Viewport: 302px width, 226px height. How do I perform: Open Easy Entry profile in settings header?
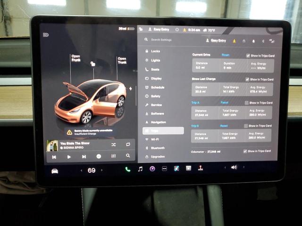tap(216, 40)
